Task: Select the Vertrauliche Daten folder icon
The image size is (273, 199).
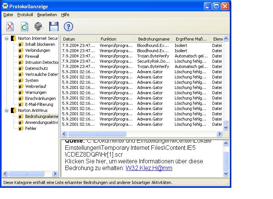Action: (21, 74)
